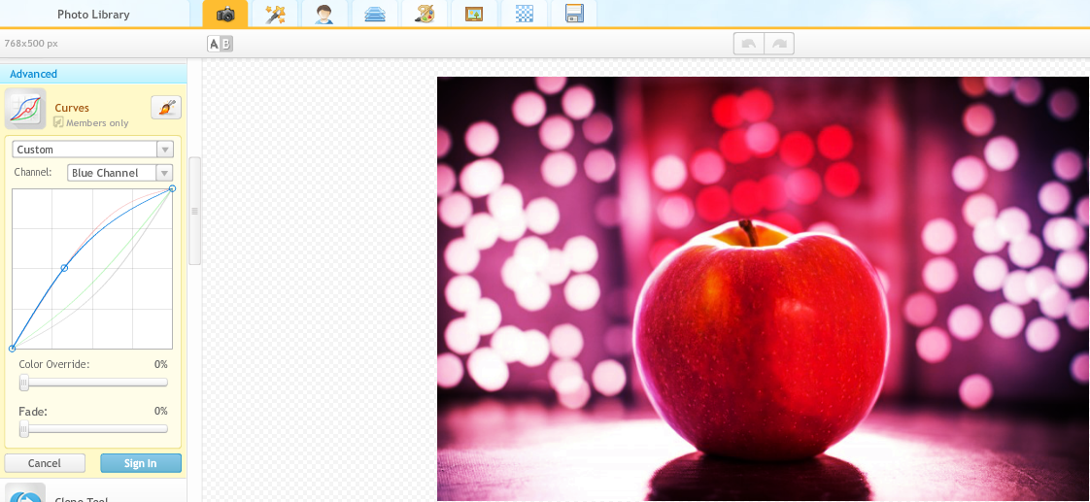1090x502 pixels.
Task: Open the Photo Library tab
Action: (93, 15)
